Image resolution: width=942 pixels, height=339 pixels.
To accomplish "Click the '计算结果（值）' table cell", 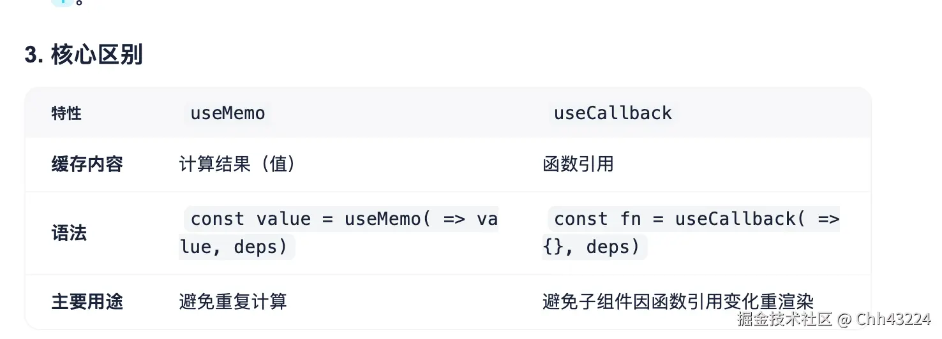I will pyautogui.click(x=237, y=164).
